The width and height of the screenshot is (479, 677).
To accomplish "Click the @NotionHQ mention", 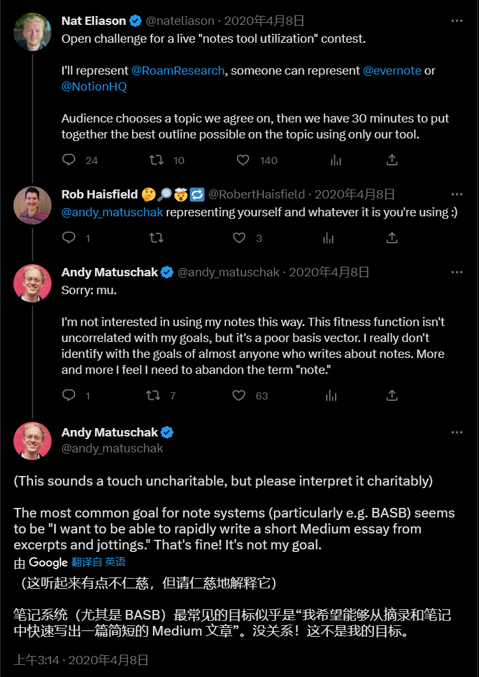I will (94, 86).
